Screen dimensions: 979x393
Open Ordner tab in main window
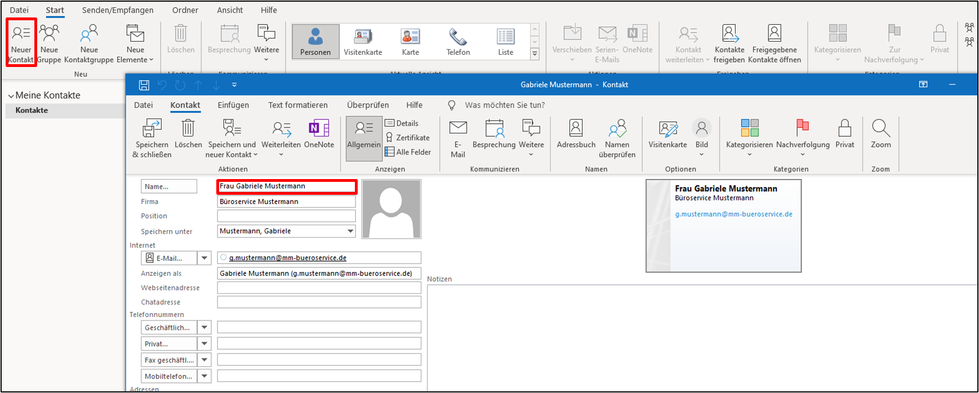[185, 10]
